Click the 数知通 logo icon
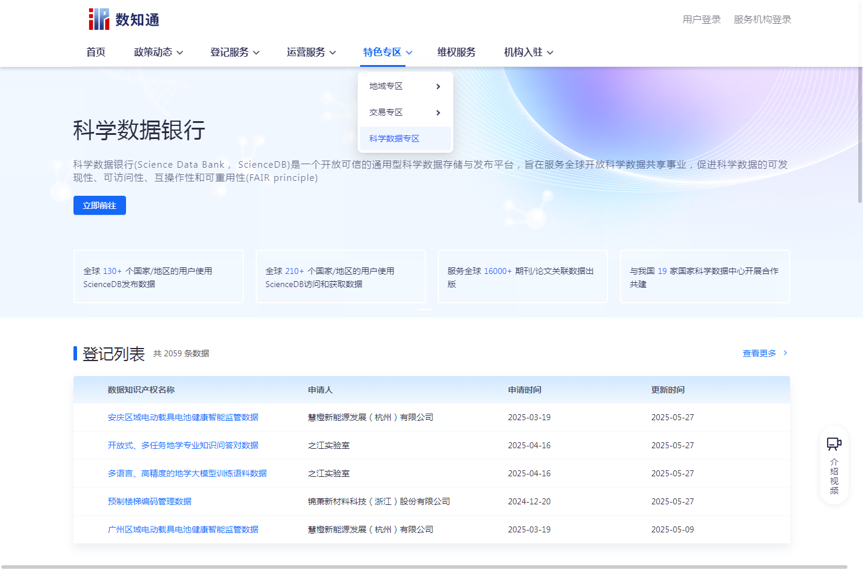Screen dimensions: 863x570 click(x=99, y=19)
